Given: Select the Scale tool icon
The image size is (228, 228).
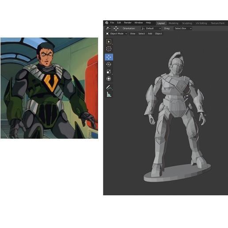Looking at the screenshot, I should click(x=109, y=72).
